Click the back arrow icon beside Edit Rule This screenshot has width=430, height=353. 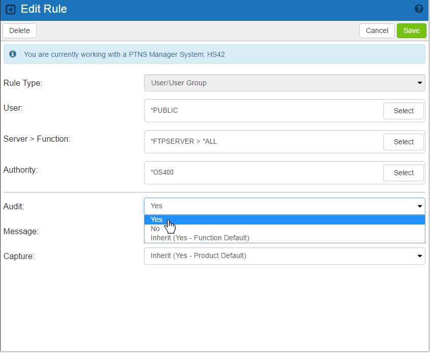coord(10,10)
